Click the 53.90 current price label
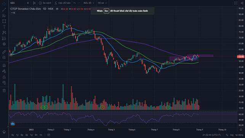 (x=241, y=57)
